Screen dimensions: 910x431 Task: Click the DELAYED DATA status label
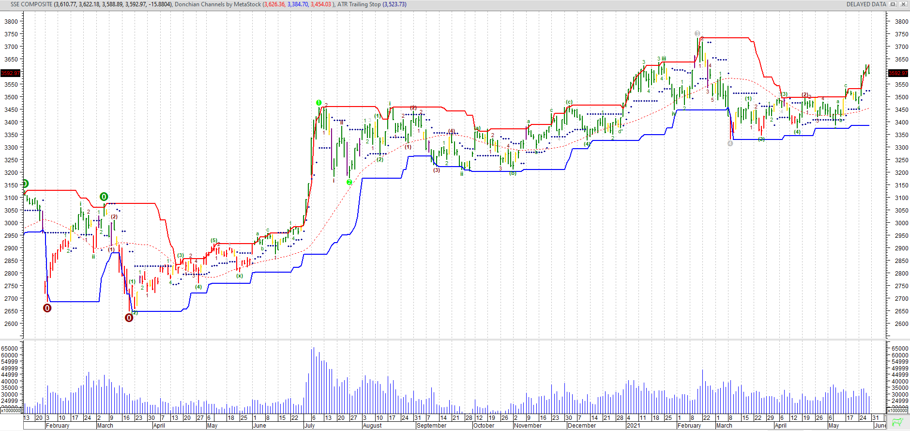(866, 4)
